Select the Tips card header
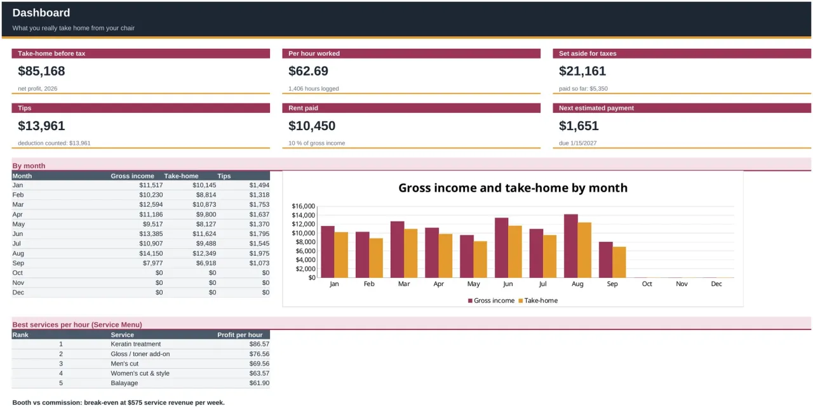This screenshot has height=408, width=813. click(141, 109)
